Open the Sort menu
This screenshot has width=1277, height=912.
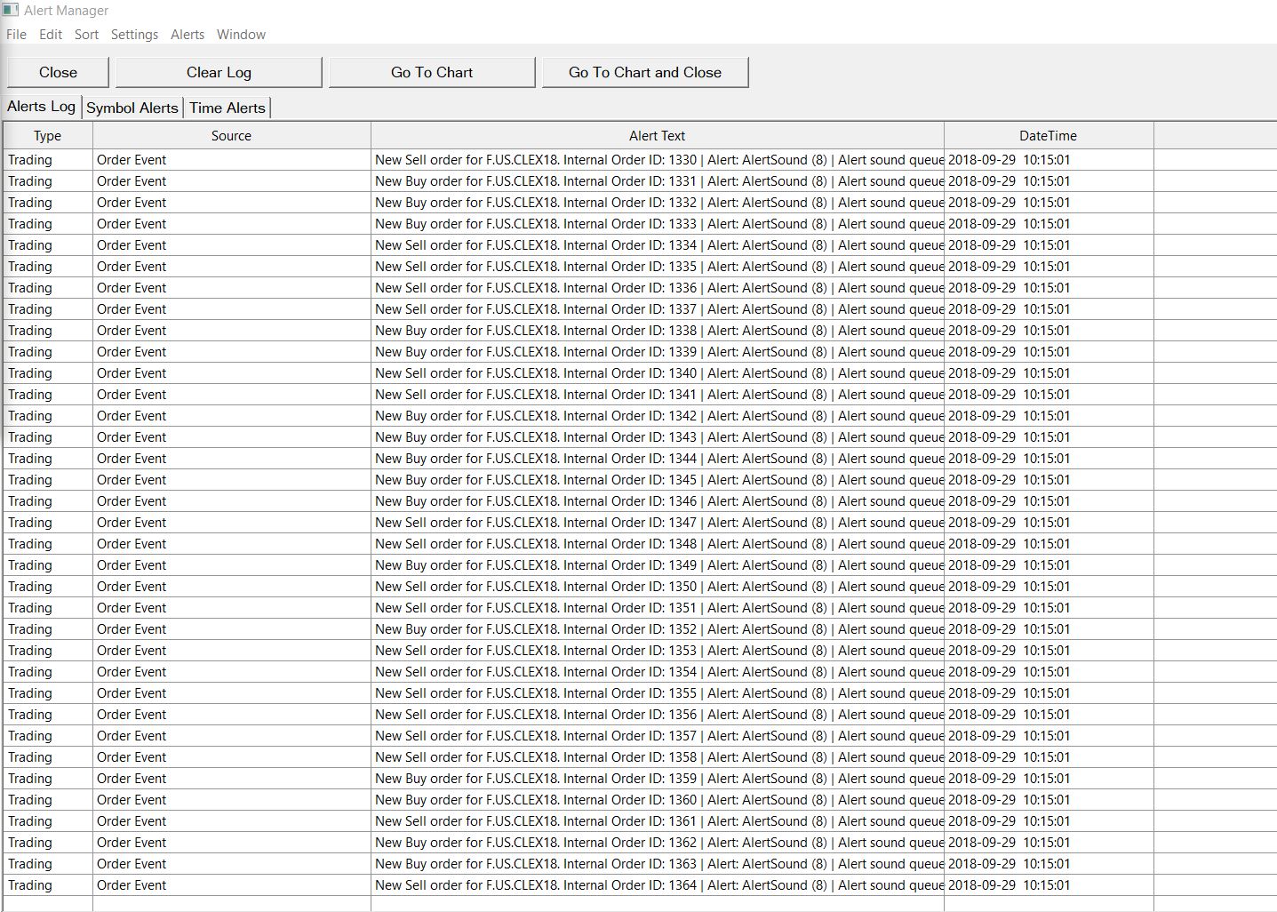coord(86,35)
